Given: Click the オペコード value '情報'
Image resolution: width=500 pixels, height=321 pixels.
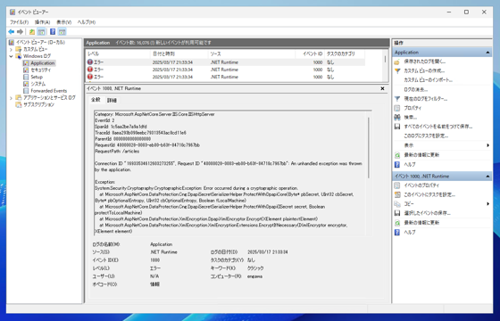Looking at the screenshot, I should click(x=154, y=284).
